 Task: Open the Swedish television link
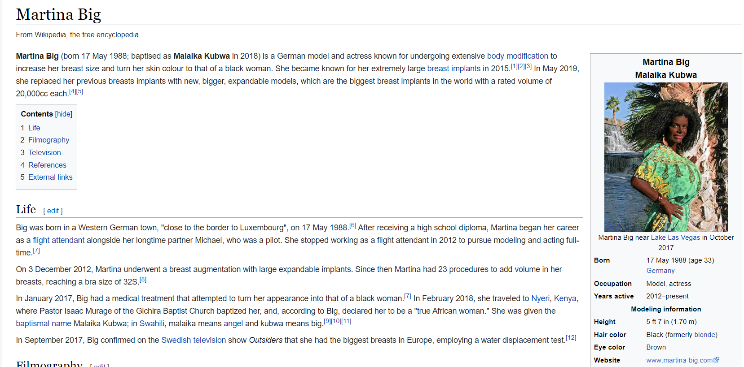click(194, 340)
